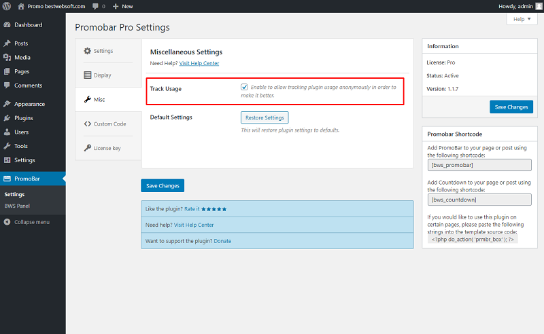Click Visit Help Center in blue box
Viewport: 544px width, 334px height.
click(194, 225)
